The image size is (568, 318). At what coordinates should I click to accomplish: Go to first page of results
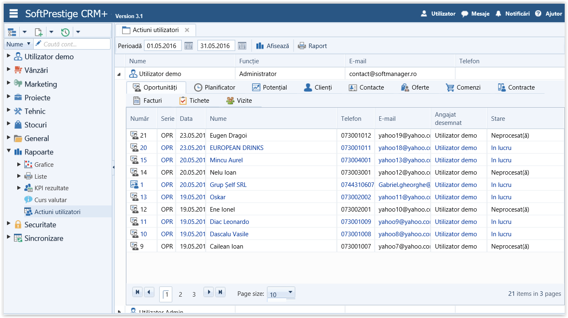click(137, 292)
